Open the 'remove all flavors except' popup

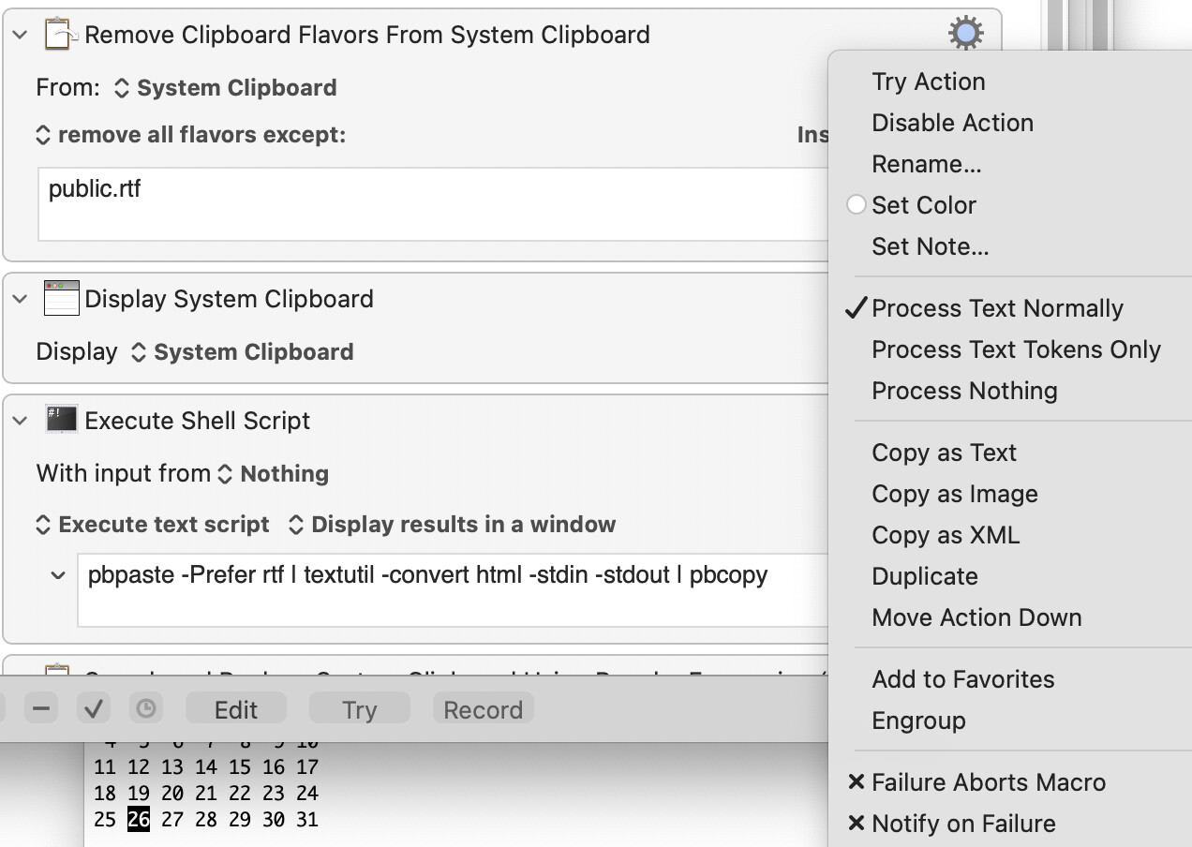(x=191, y=135)
